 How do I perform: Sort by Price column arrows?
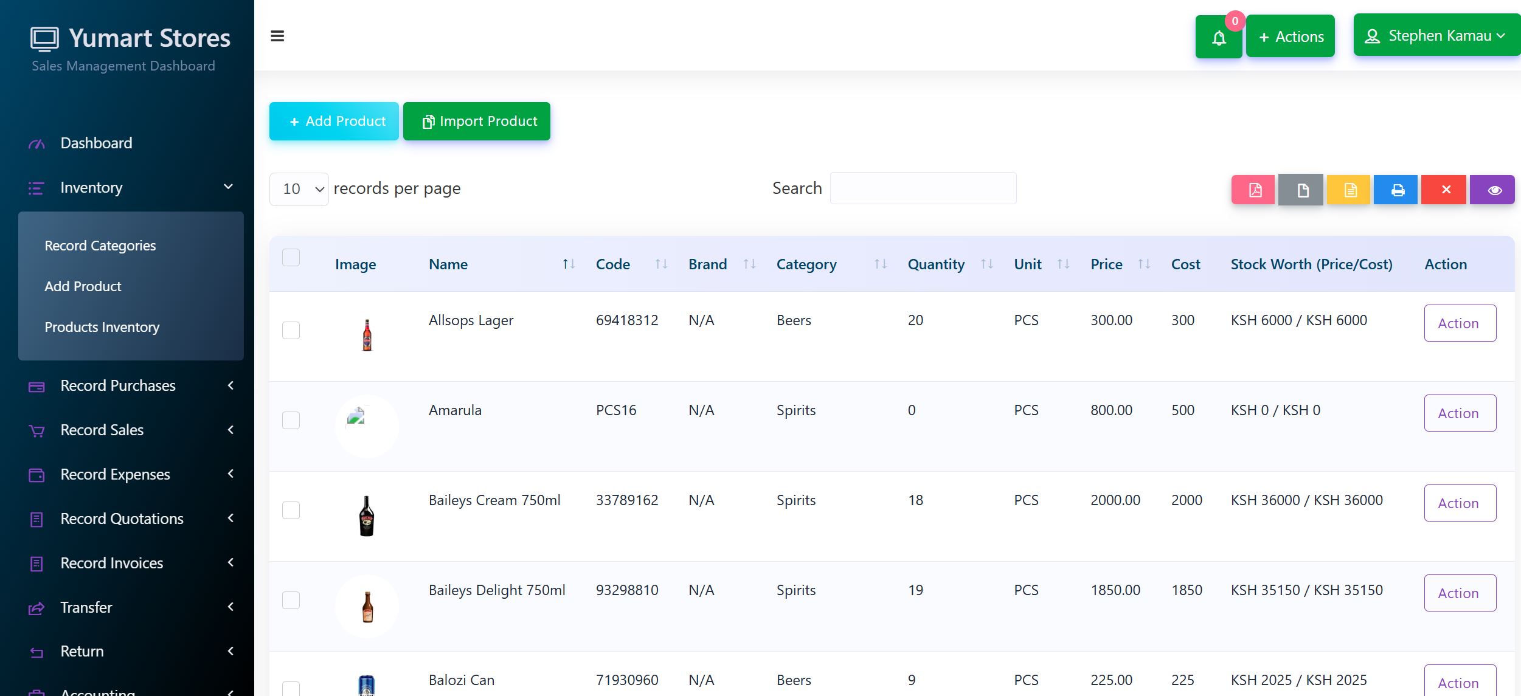click(x=1145, y=264)
